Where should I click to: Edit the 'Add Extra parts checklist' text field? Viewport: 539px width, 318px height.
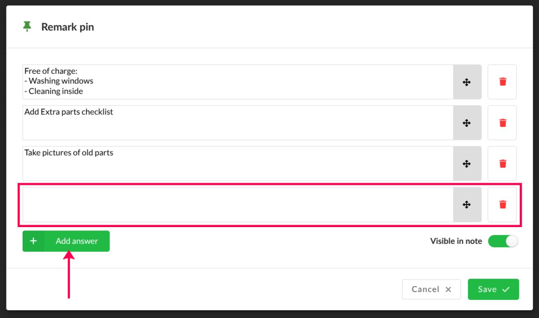tap(237, 123)
